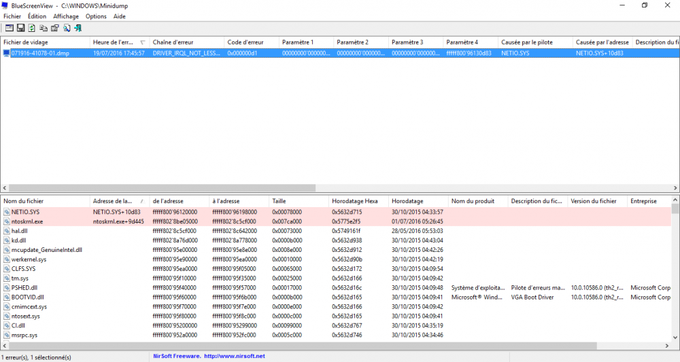
Task: Open the Aide menu
Action: coord(120,16)
